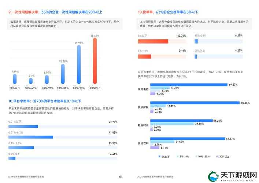The image size is (259, 183).
Task: Click the "23.93%" value
Action: (x=113, y=143)
